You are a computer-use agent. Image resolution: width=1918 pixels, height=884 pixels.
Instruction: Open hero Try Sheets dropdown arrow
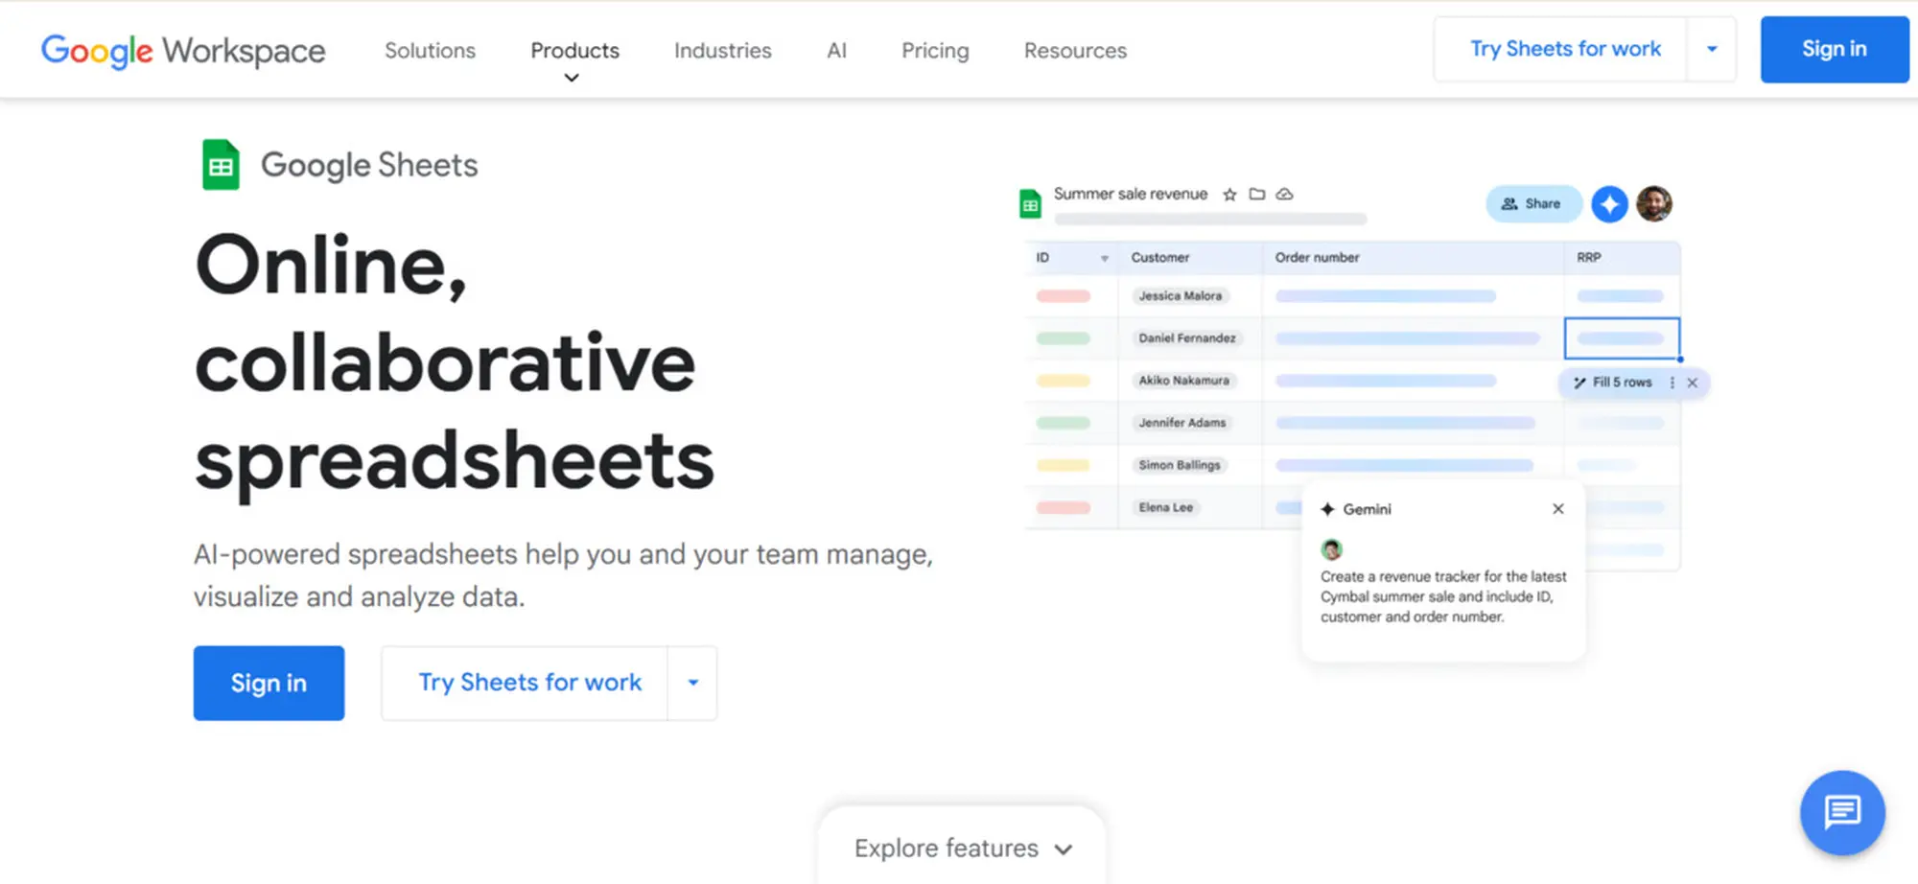pyautogui.click(x=693, y=683)
